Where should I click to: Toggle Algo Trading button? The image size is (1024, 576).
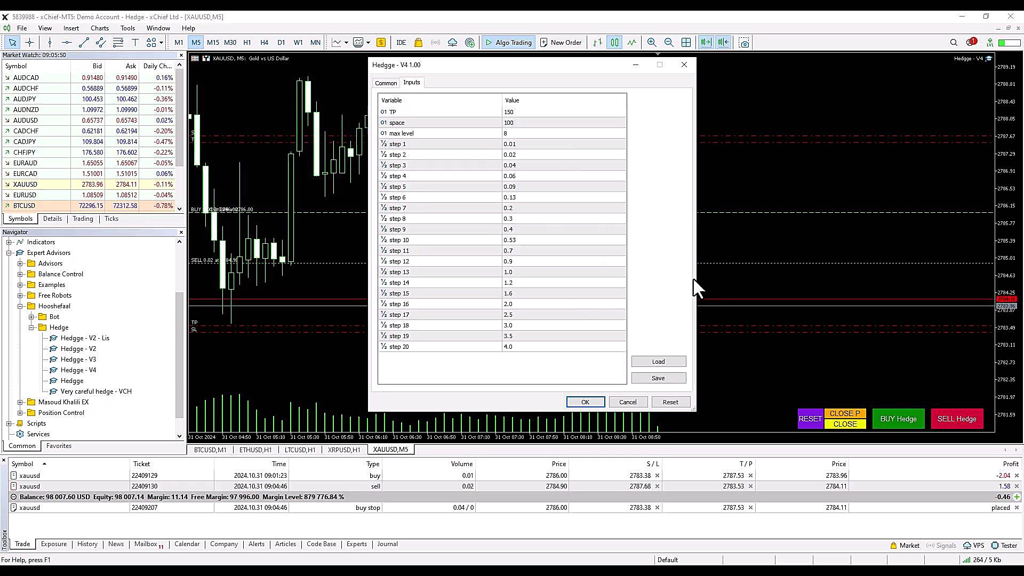pos(508,43)
